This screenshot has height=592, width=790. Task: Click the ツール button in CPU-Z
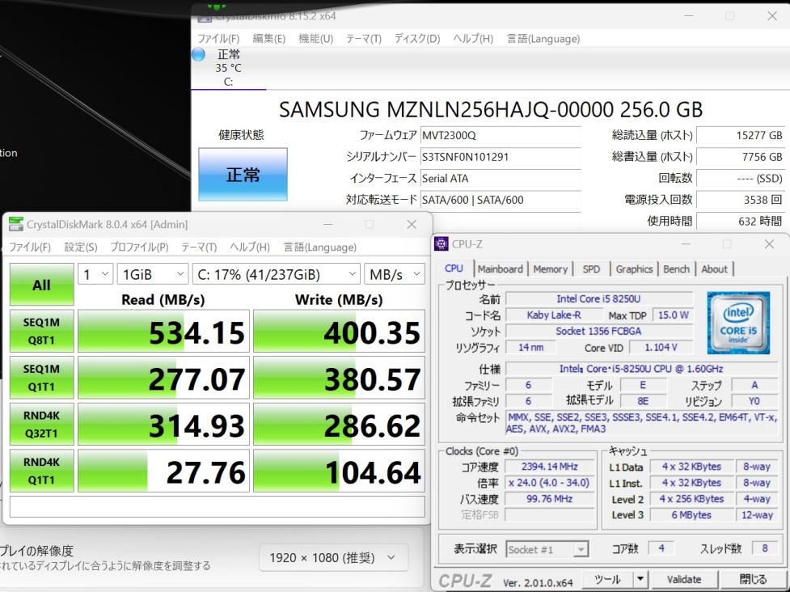607,579
